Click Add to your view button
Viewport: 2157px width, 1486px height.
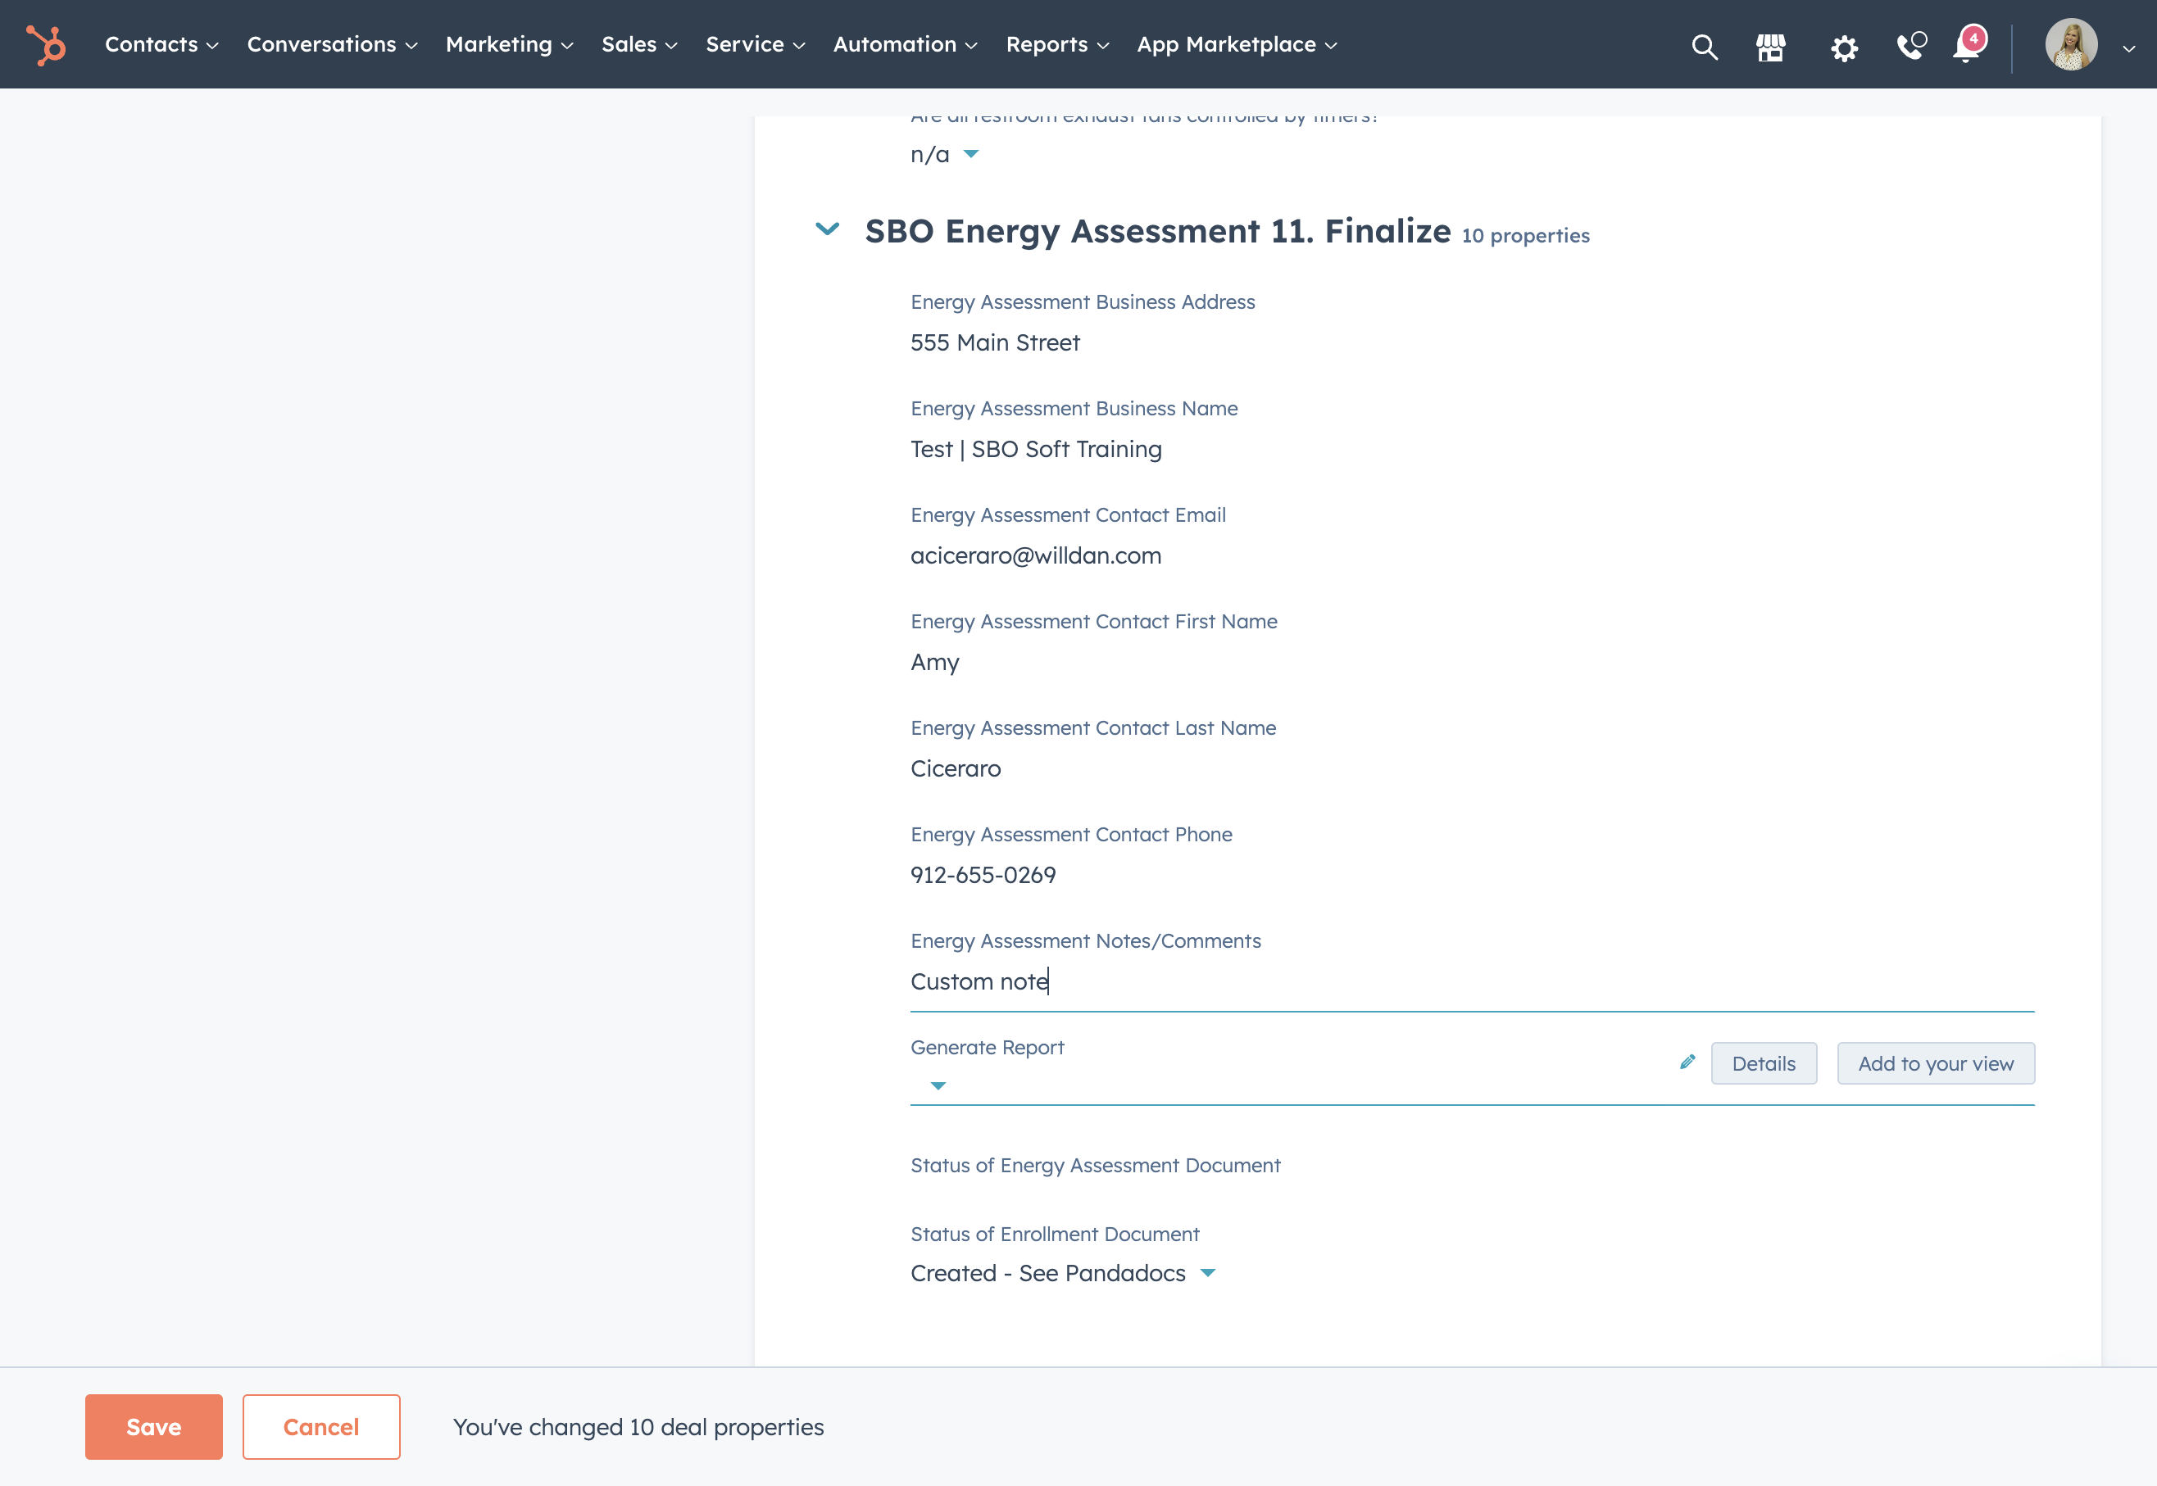pyautogui.click(x=1937, y=1063)
